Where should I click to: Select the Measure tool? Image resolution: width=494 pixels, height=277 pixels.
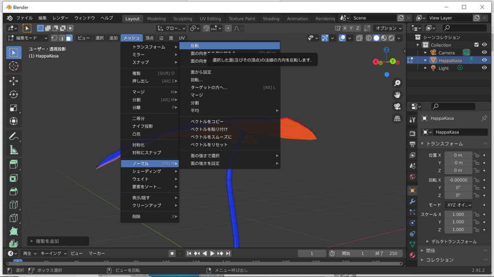(14, 150)
